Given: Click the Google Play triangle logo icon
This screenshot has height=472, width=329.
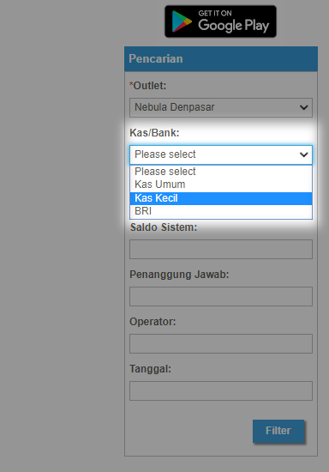Looking at the screenshot, I should click(x=182, y=21).
